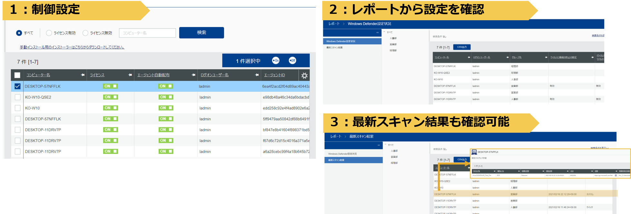
Task: Sort by the エージェントID column header
Action: 275,75
